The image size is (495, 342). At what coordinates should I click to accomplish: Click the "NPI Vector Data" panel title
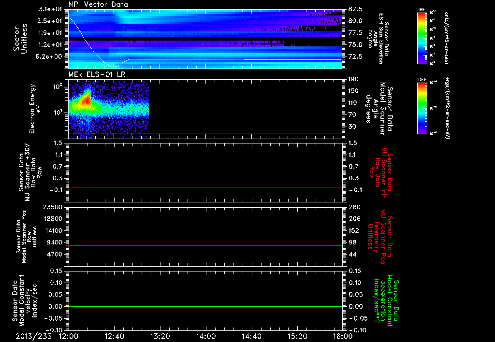coord(98,4)
